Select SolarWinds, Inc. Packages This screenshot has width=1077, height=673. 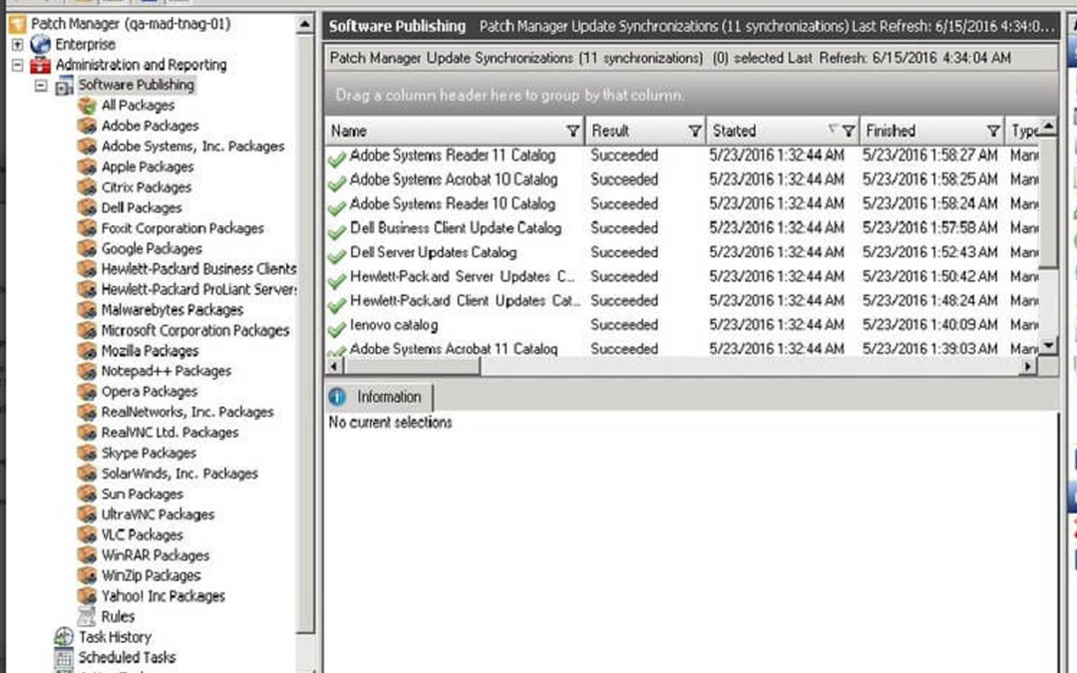click(179, 474)
